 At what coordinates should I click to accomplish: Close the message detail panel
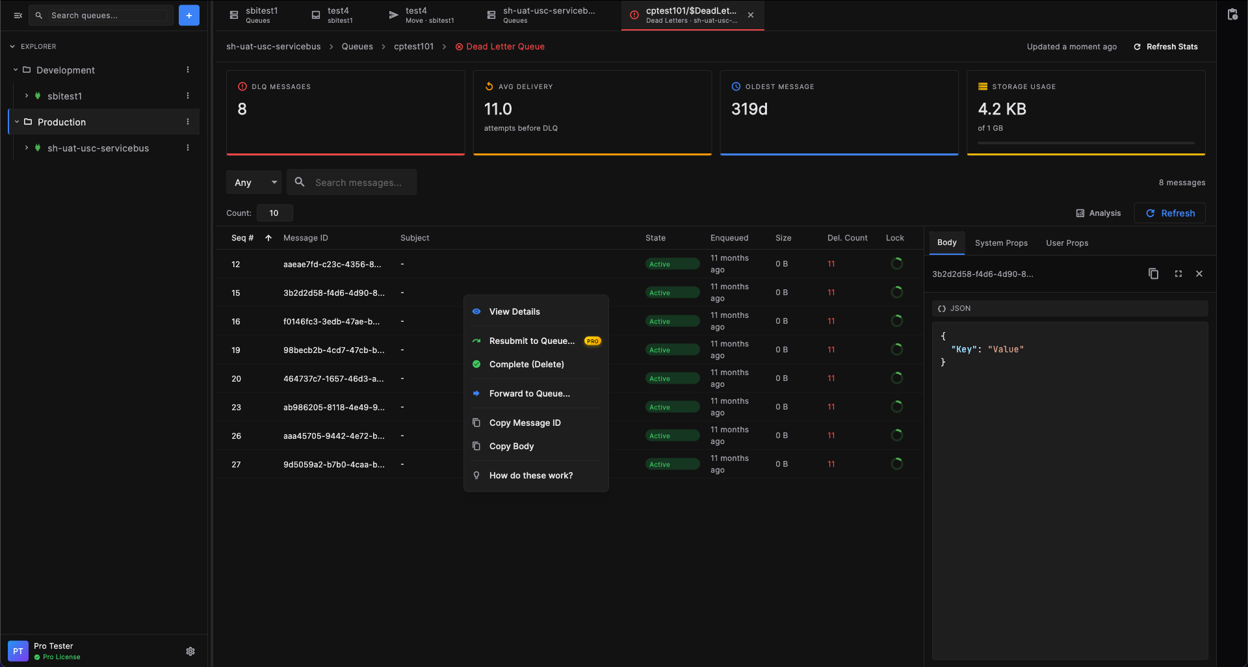pos(1199,274)
